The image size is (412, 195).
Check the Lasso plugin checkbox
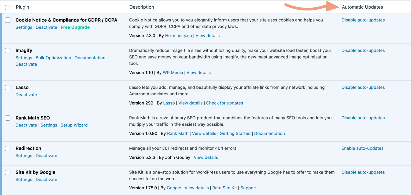tap(8, 88)
